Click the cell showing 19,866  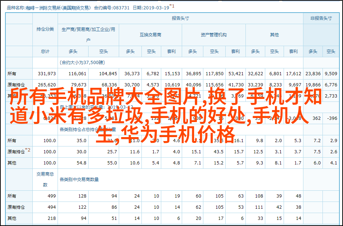(x=313, y=85)
